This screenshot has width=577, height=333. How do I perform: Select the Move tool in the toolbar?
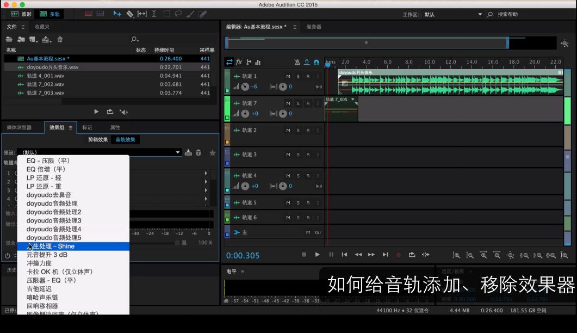tap(116, 14)
